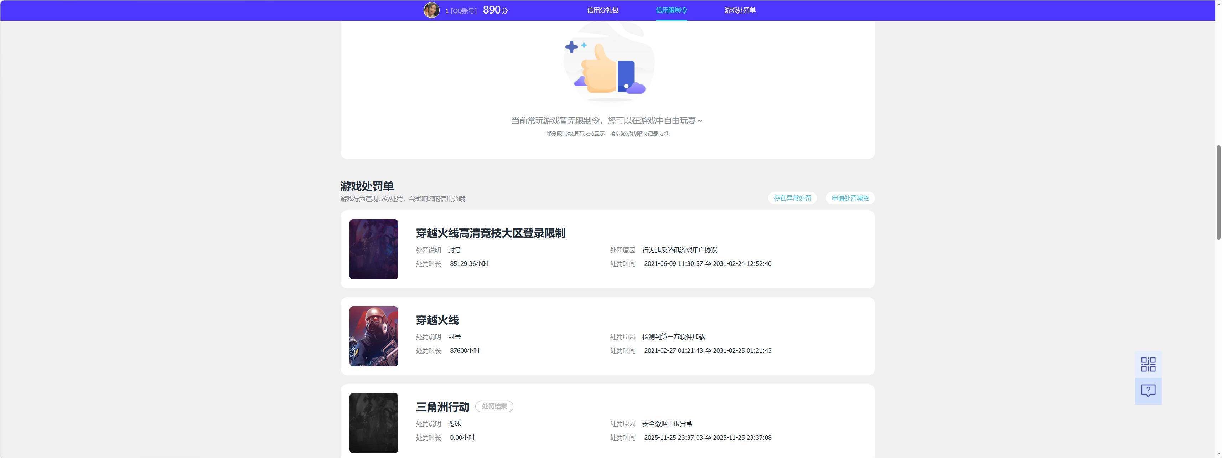Click 安全数据上报异常 reason text
This screenshot has height=458, width=1222.
coord(667,424)
